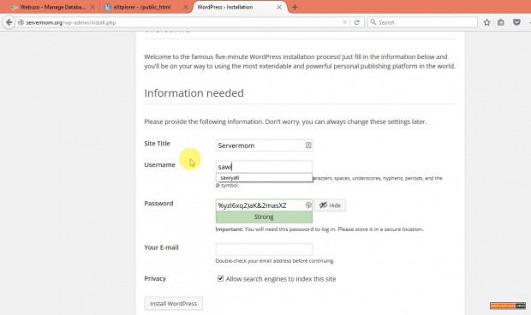Choose the sawiyati autocomplete suggestion

coord(264,178)
